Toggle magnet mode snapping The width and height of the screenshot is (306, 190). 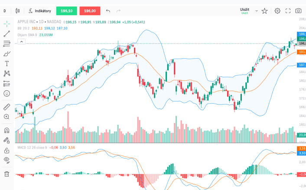pyautogui.click(x=7, y=130)
